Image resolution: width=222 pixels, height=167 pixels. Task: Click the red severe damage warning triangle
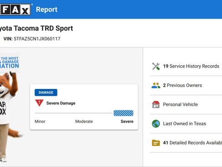point(39,103)
